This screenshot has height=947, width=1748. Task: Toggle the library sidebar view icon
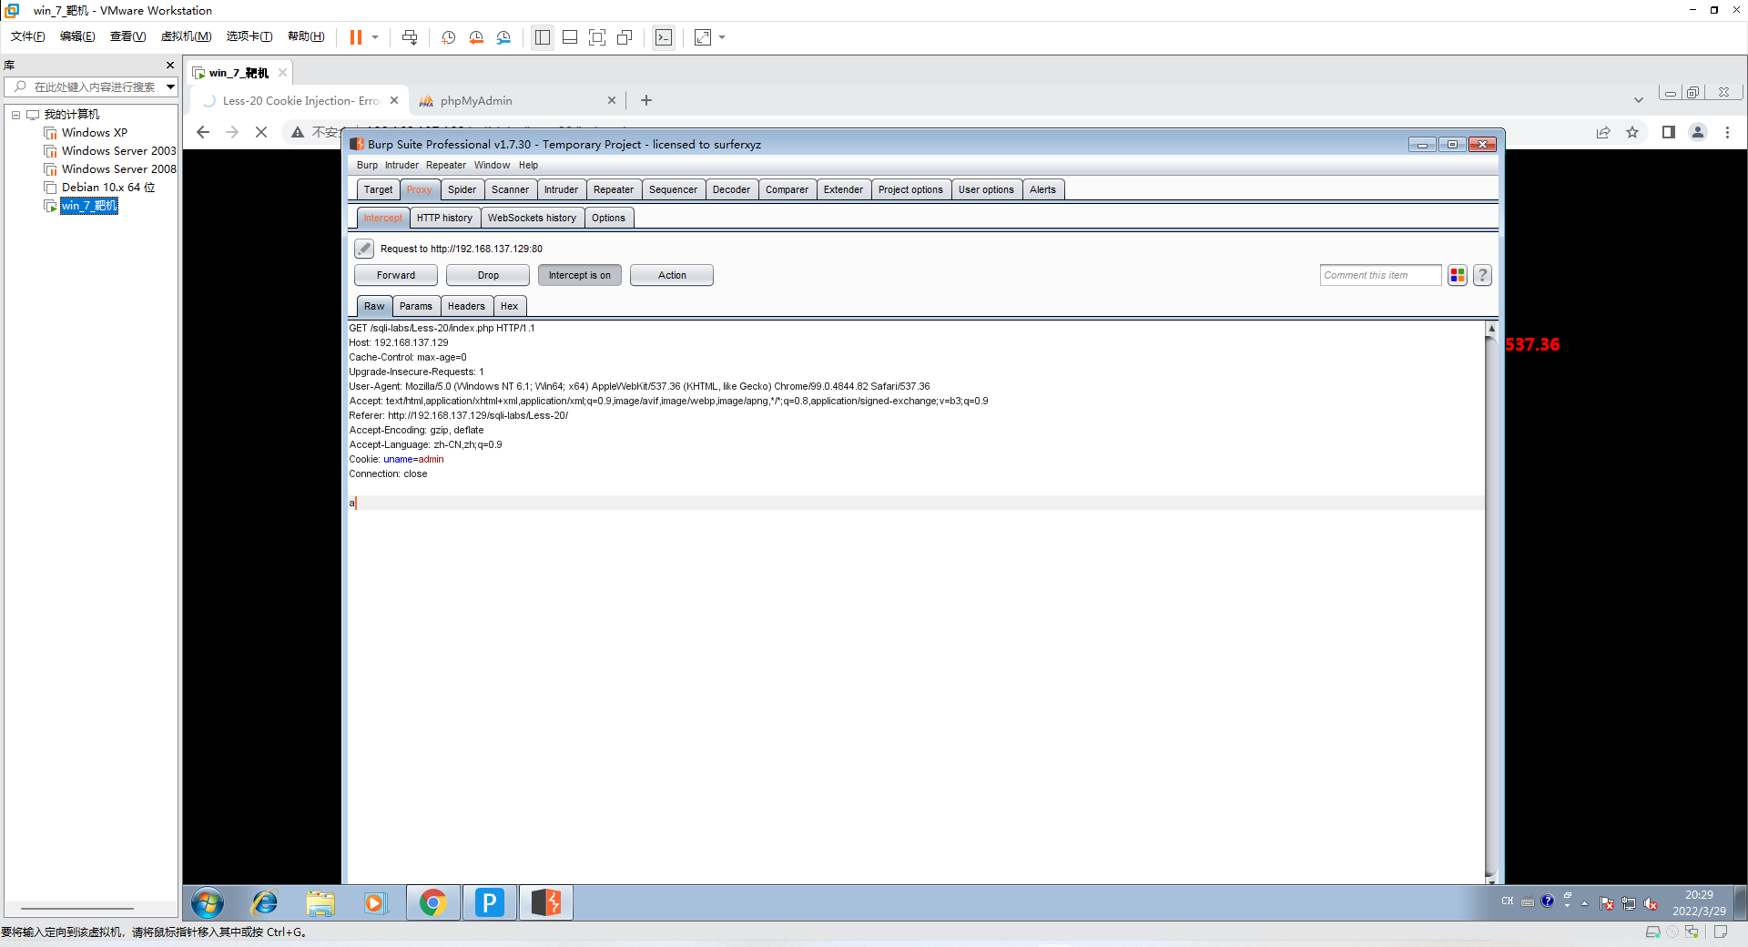pos(543,37)
